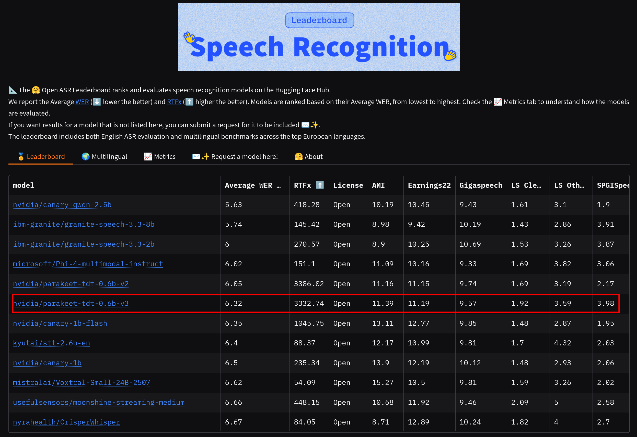Image resolution: width=637 pixels, height=437 pixels.
Task: Sort by the SPGISpeech column header
Action: tap(611, 185)
